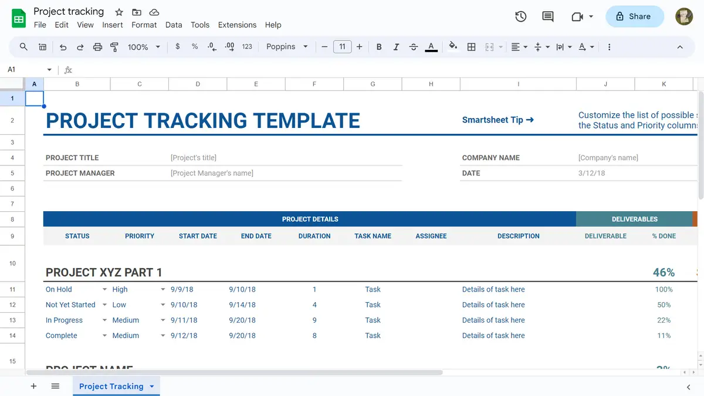Decrease decimal places
Screen dimensions: 704x396
212,47
